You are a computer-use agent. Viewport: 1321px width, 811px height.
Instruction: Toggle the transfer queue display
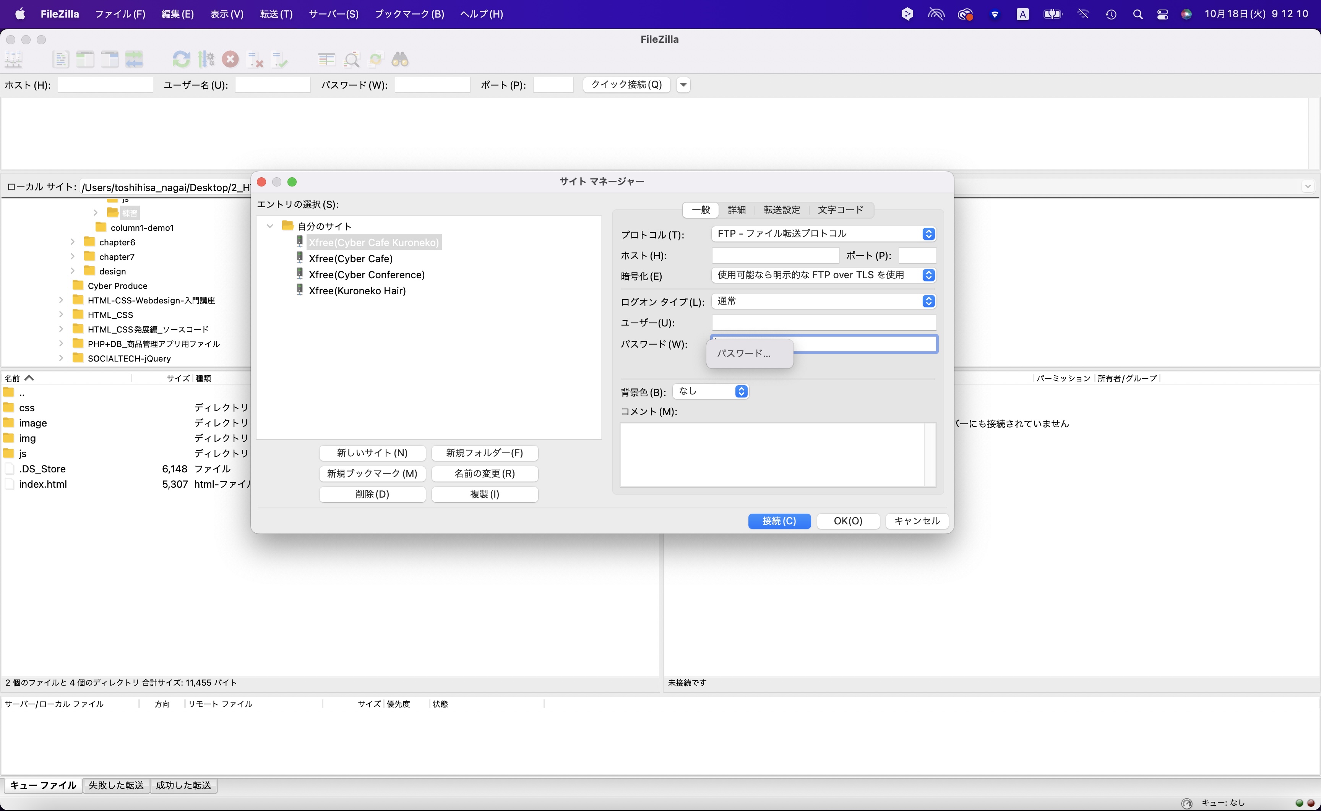(134, 59)
